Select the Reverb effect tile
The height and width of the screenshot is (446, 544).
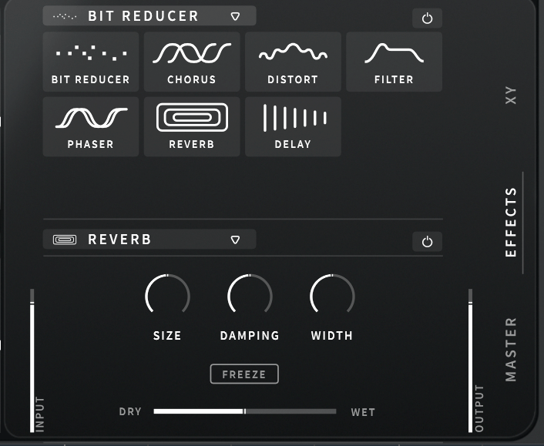192,126
